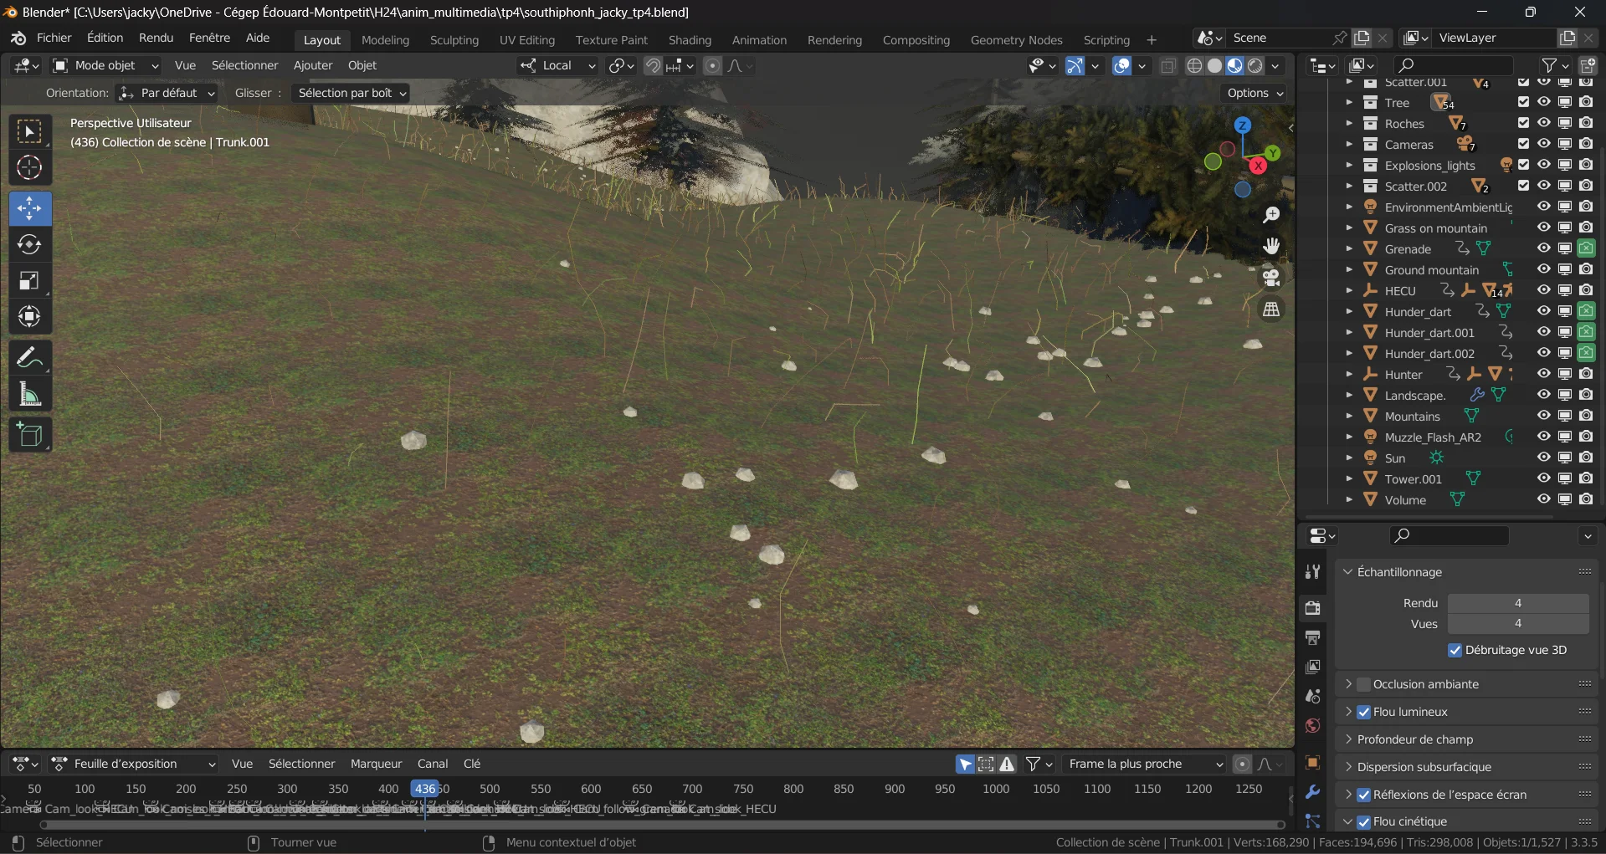This screenshot has height=854, width=1606.
Task: Click the pan view hand icon
Action: (x=1271, y=246)
